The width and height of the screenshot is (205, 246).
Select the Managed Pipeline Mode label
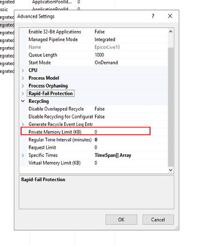click(x=53, y=39)
